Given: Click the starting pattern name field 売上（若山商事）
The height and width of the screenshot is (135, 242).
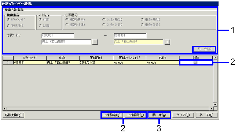Looking at the screenshot, I should coord(66,42).
